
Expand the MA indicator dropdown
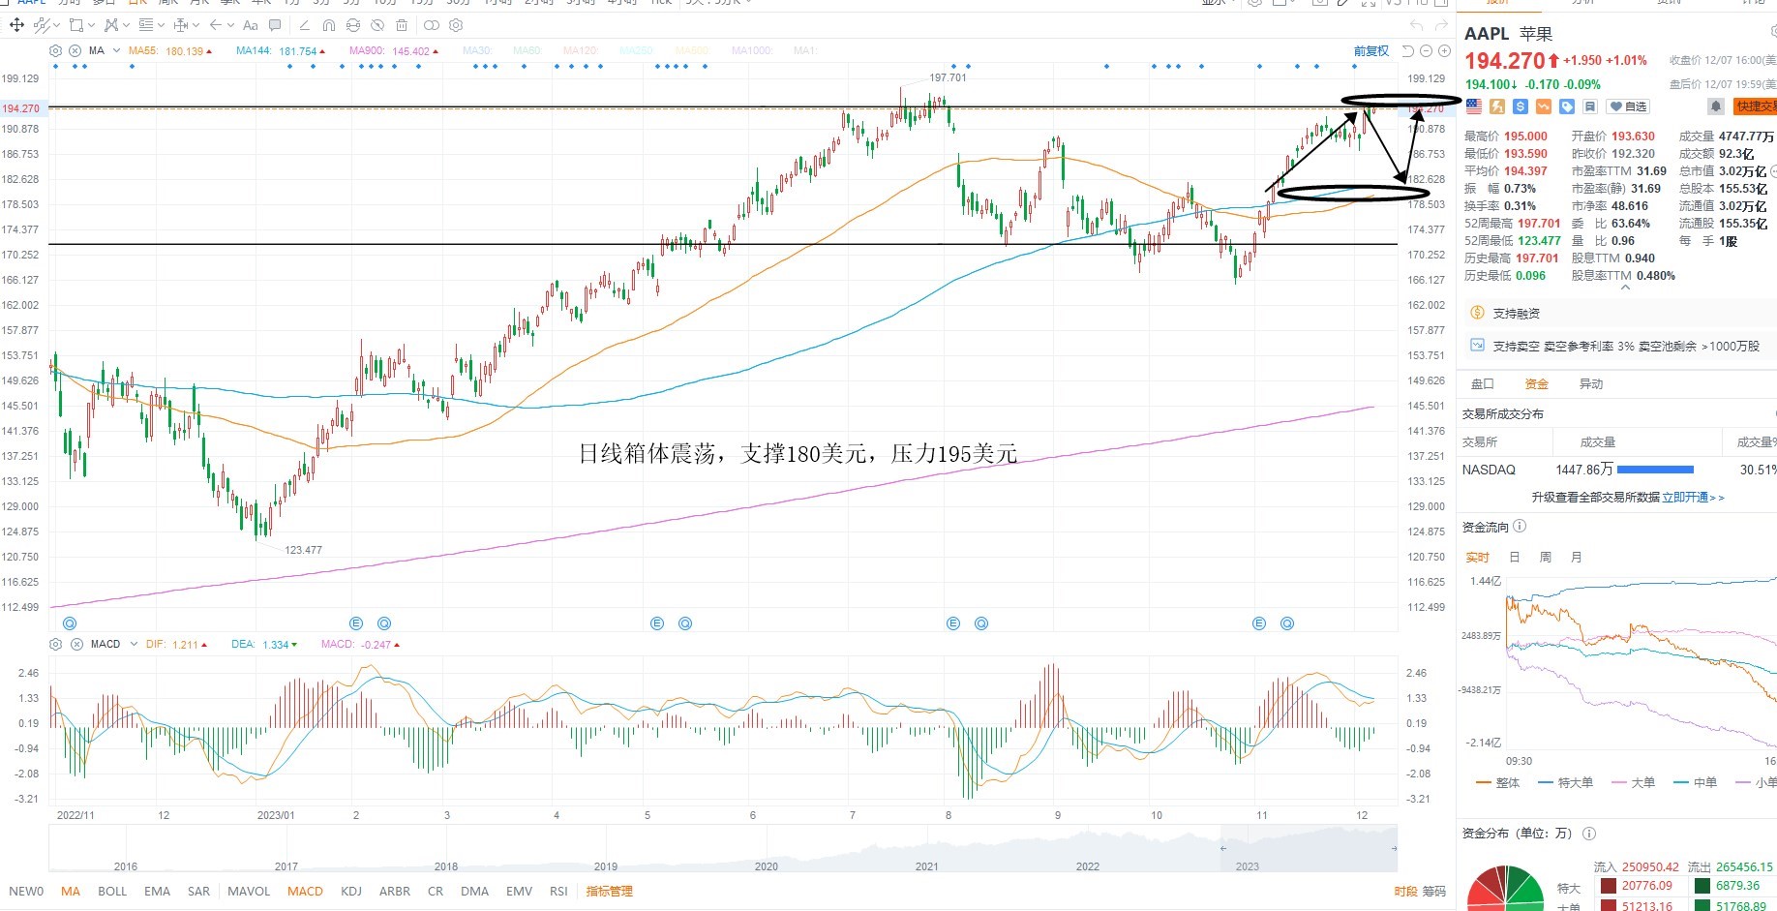[116, 50]
